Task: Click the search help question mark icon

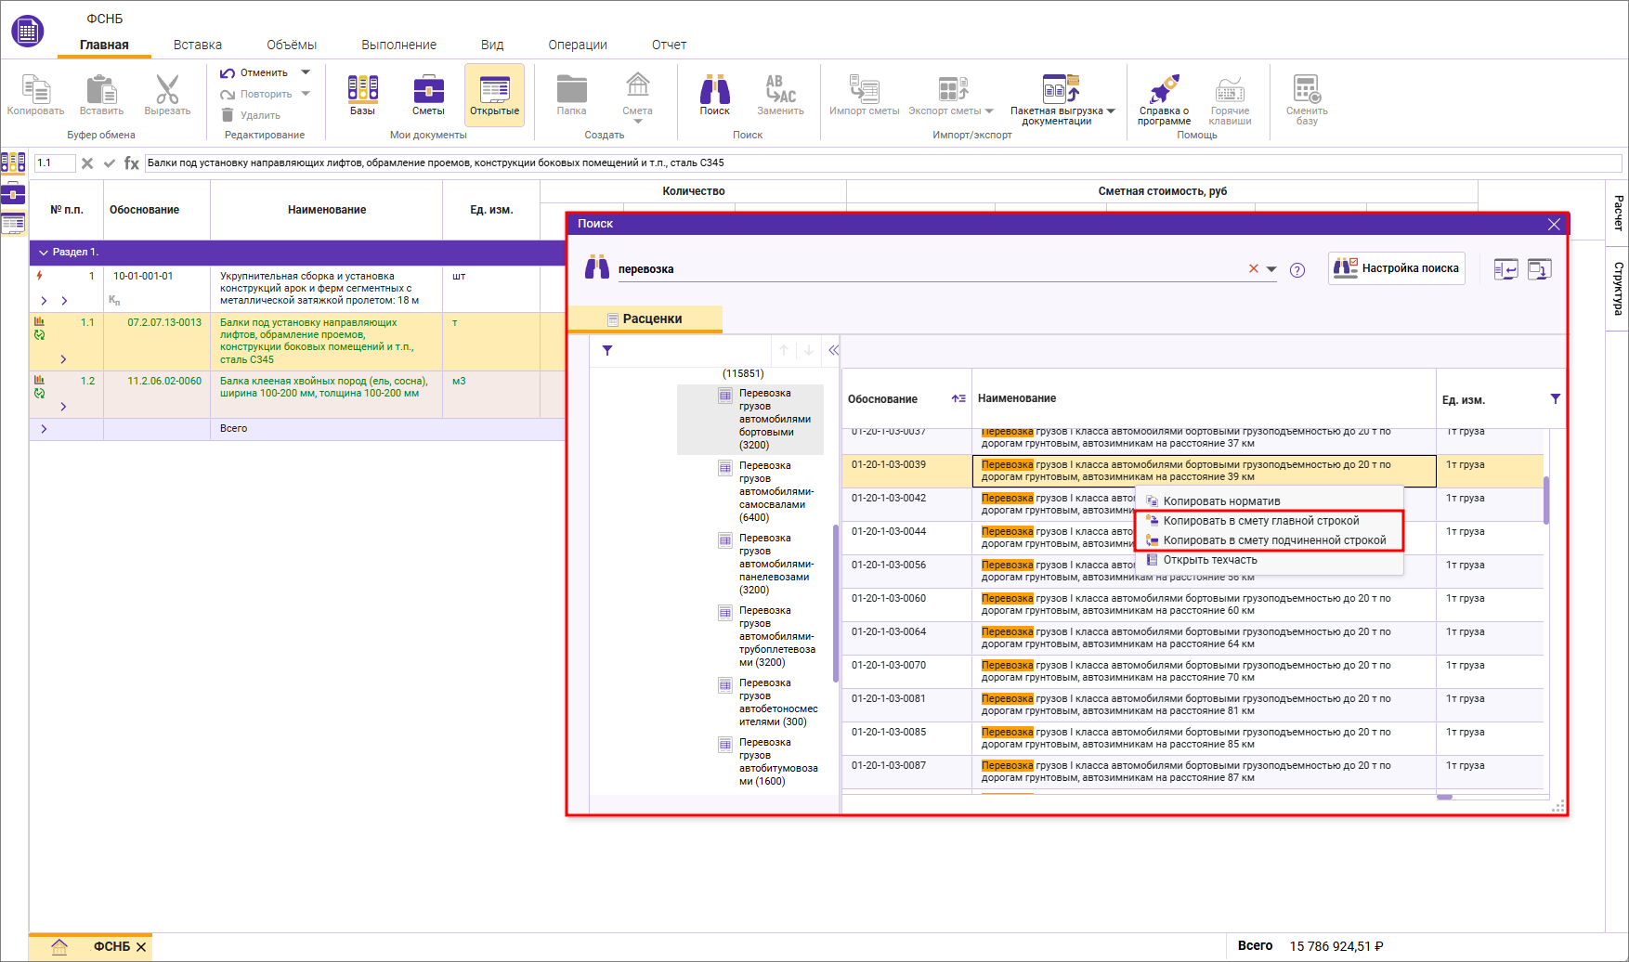Action: click(x=1297, y=270)
